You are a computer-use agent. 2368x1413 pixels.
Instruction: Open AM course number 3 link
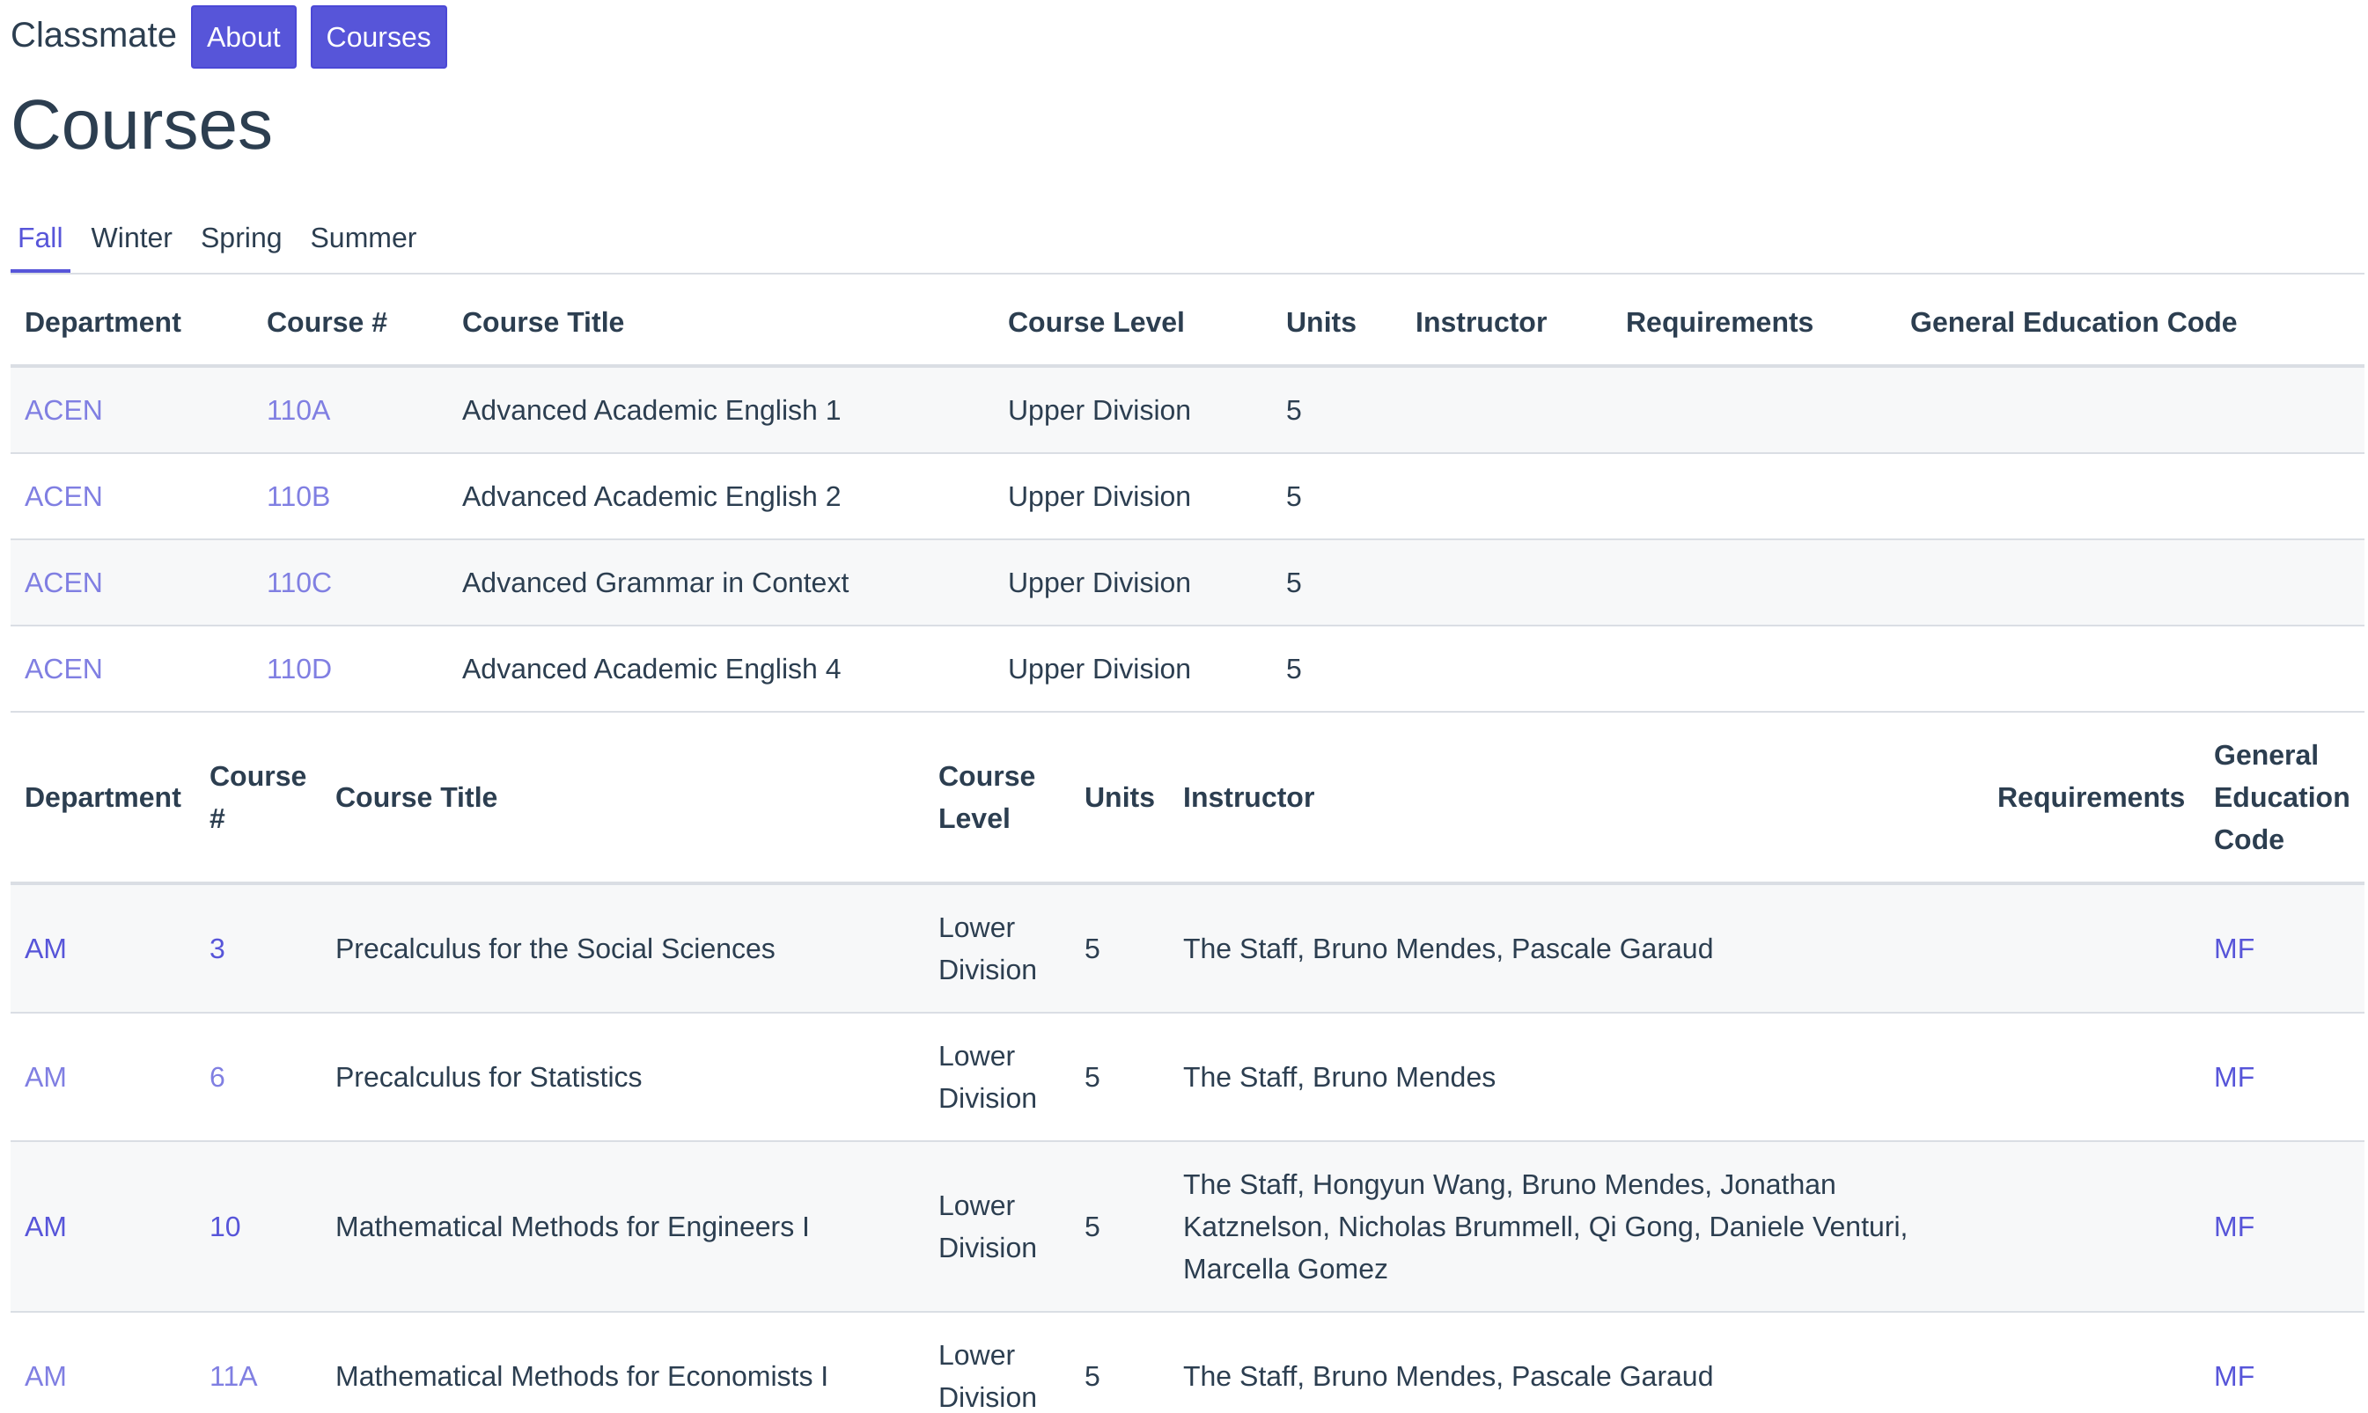pos(217,948)
